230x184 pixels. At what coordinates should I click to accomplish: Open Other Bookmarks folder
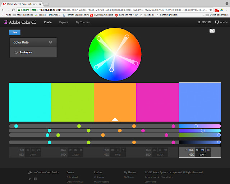[x=217, y=15]
